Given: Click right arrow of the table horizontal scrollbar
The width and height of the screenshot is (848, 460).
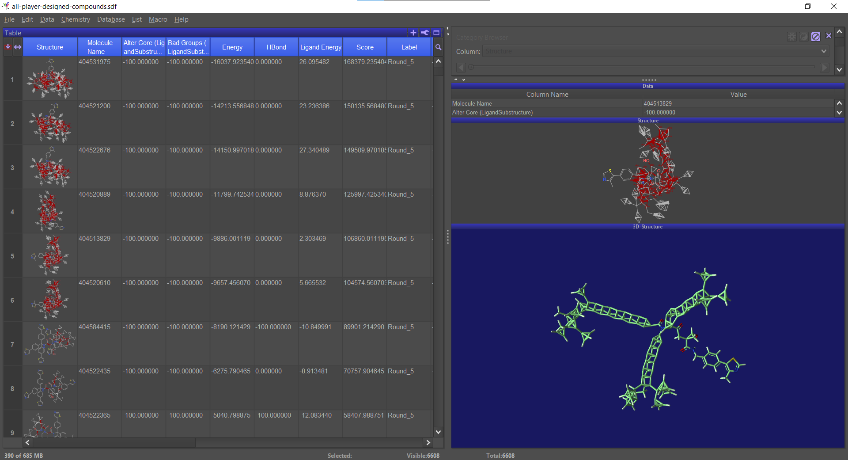Looking at the screenshot, I should point(428,442).
